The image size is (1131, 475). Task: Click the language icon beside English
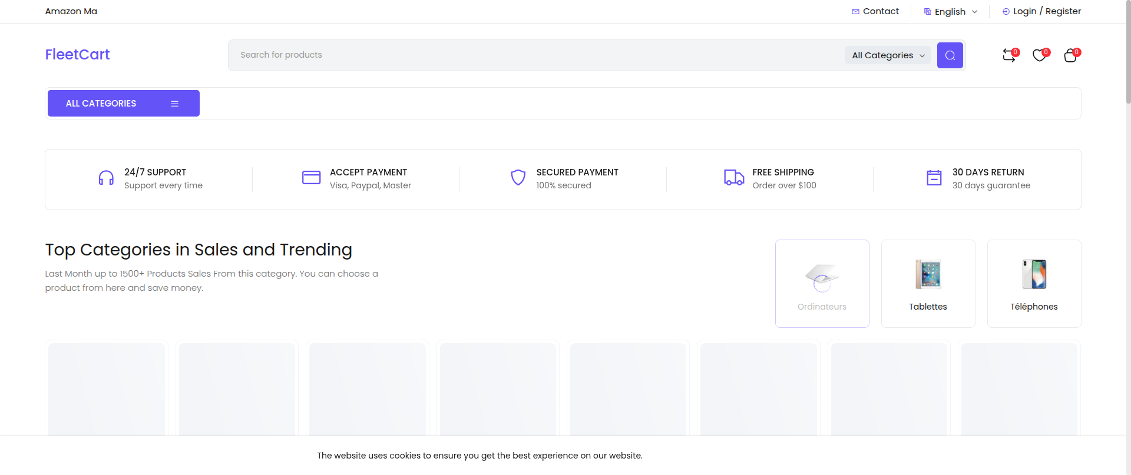(x=928, y=12)
